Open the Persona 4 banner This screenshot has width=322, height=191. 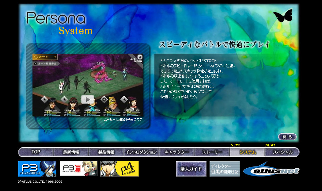tap(119, 169)
